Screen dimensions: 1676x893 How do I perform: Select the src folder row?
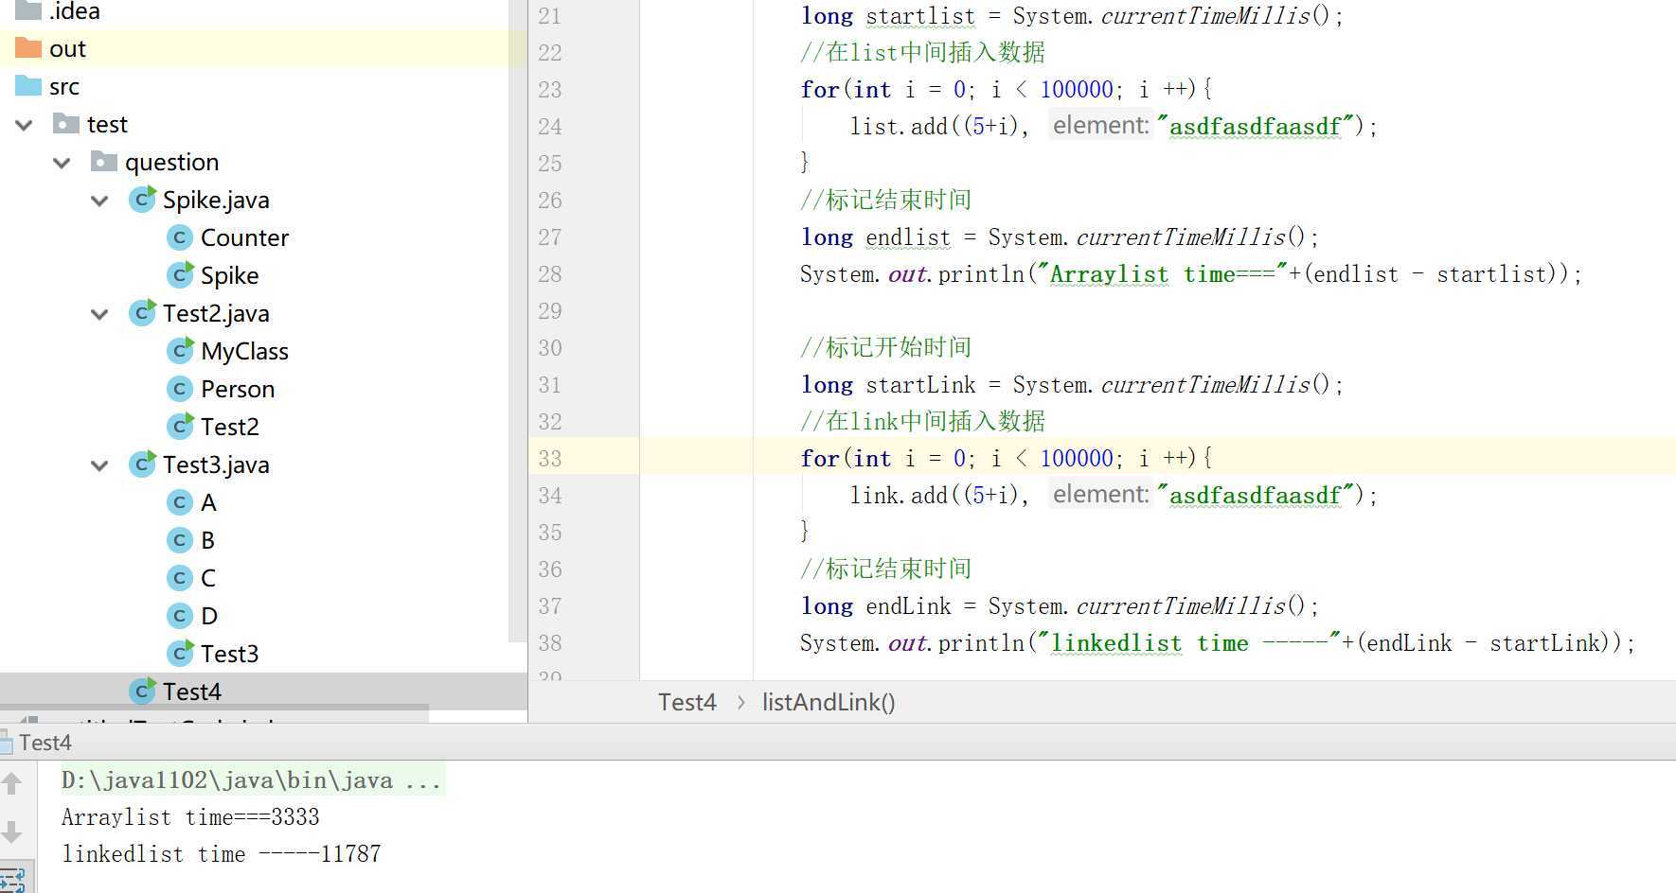point(263,86)
